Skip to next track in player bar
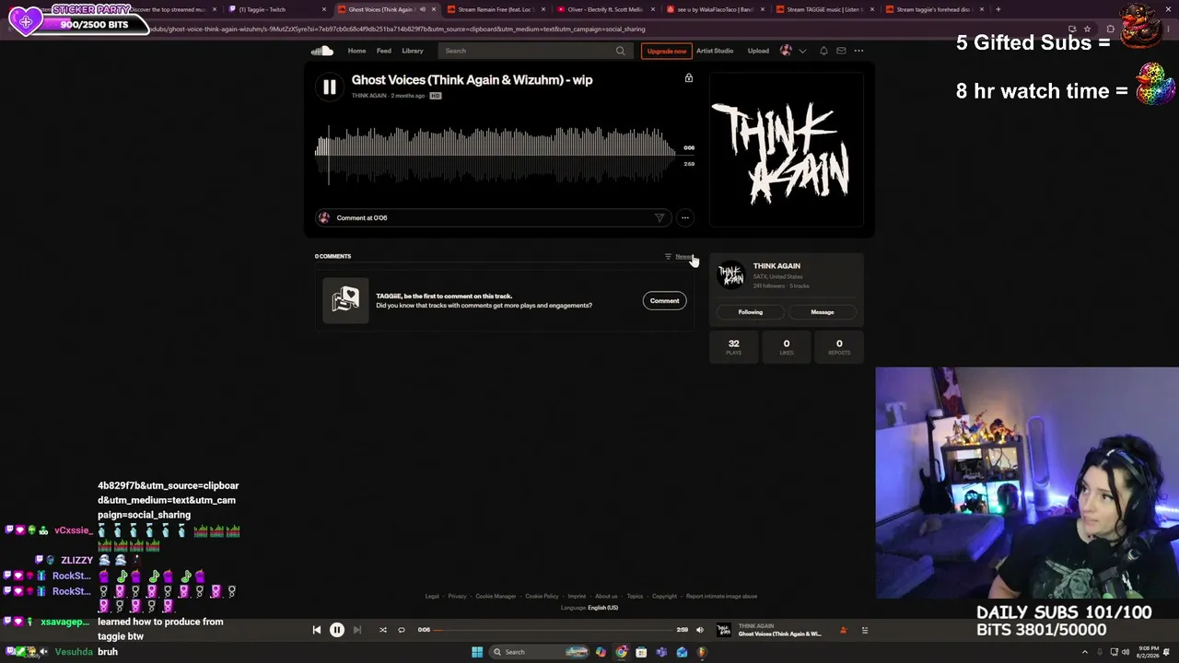The width and height of the screenshot is (1179, 663). pos(357,630)
